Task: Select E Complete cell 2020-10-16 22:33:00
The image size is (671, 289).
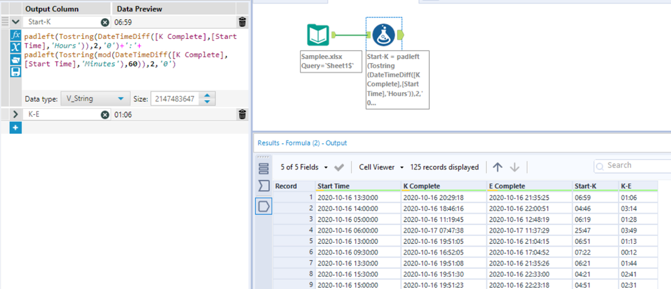Action: click(x=529, y=274)
